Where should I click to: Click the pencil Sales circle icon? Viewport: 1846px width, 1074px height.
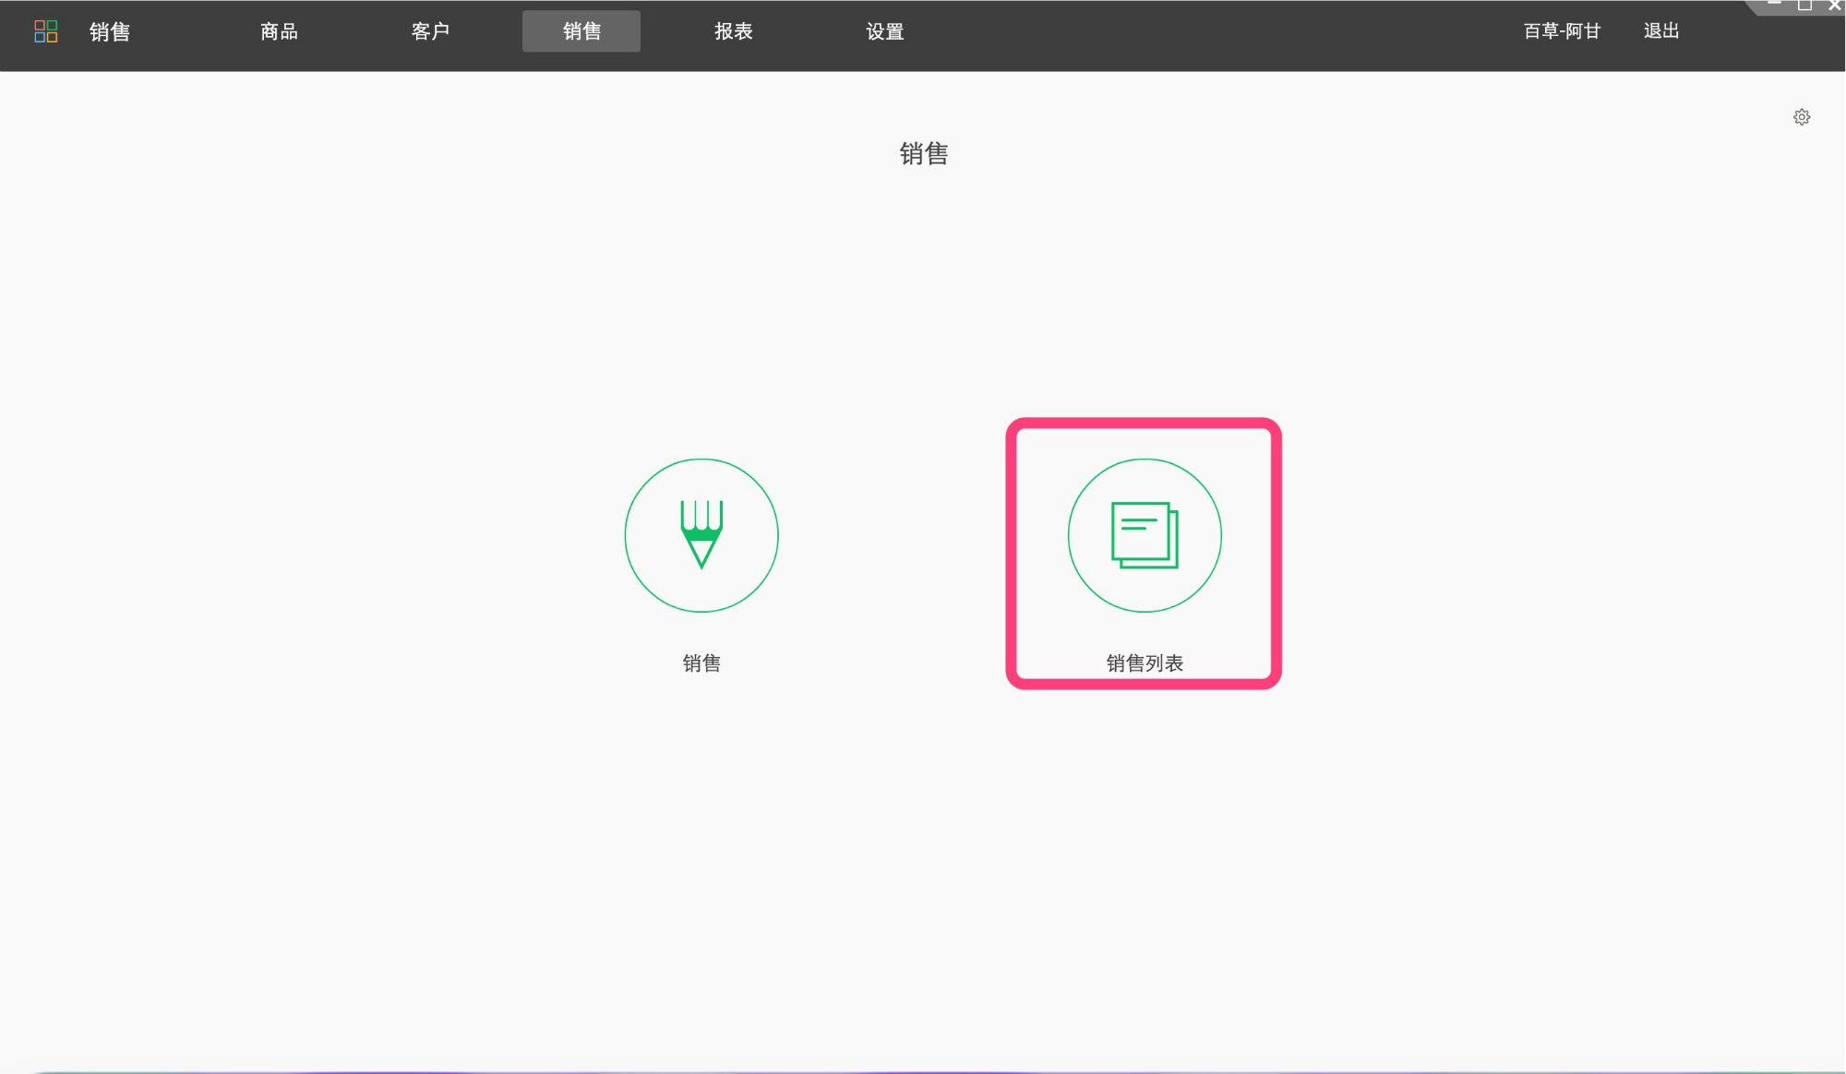point(701,535)
